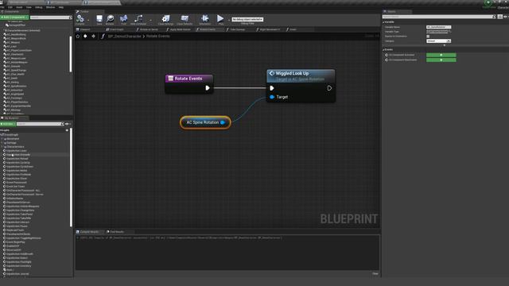Screen dimensions: 509x286
Task: Click the Details panel search field
Action: pyautogui.click(x=439, y=17)
